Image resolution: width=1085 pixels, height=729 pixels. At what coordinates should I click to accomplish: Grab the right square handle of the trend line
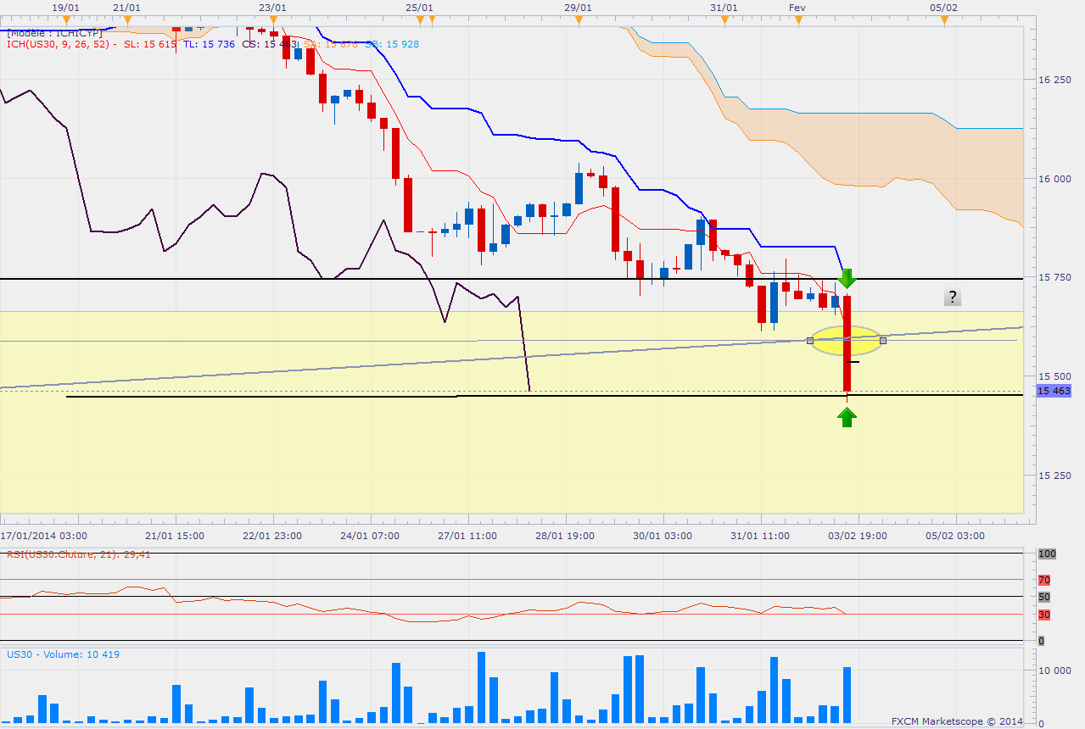[883, 341]
